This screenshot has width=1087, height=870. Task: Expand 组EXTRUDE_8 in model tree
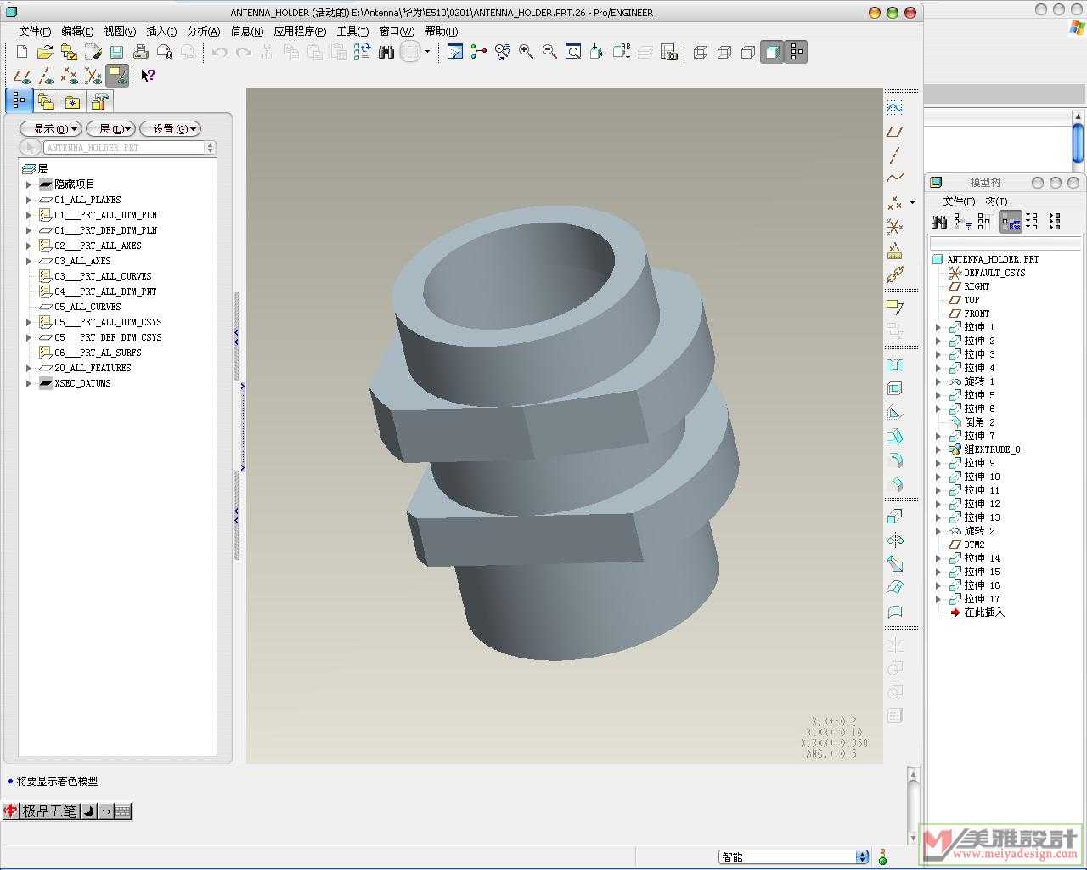(938, 449)
